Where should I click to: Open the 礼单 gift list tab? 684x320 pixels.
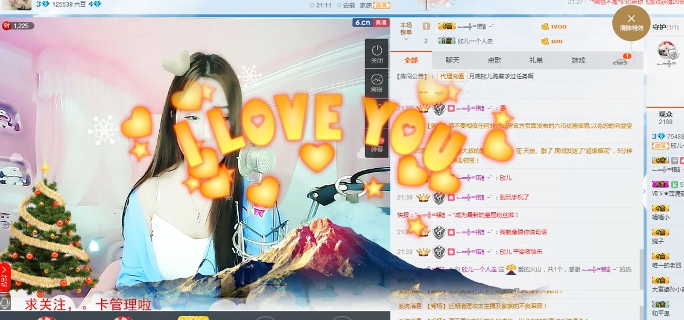click(x=536, y=60)
